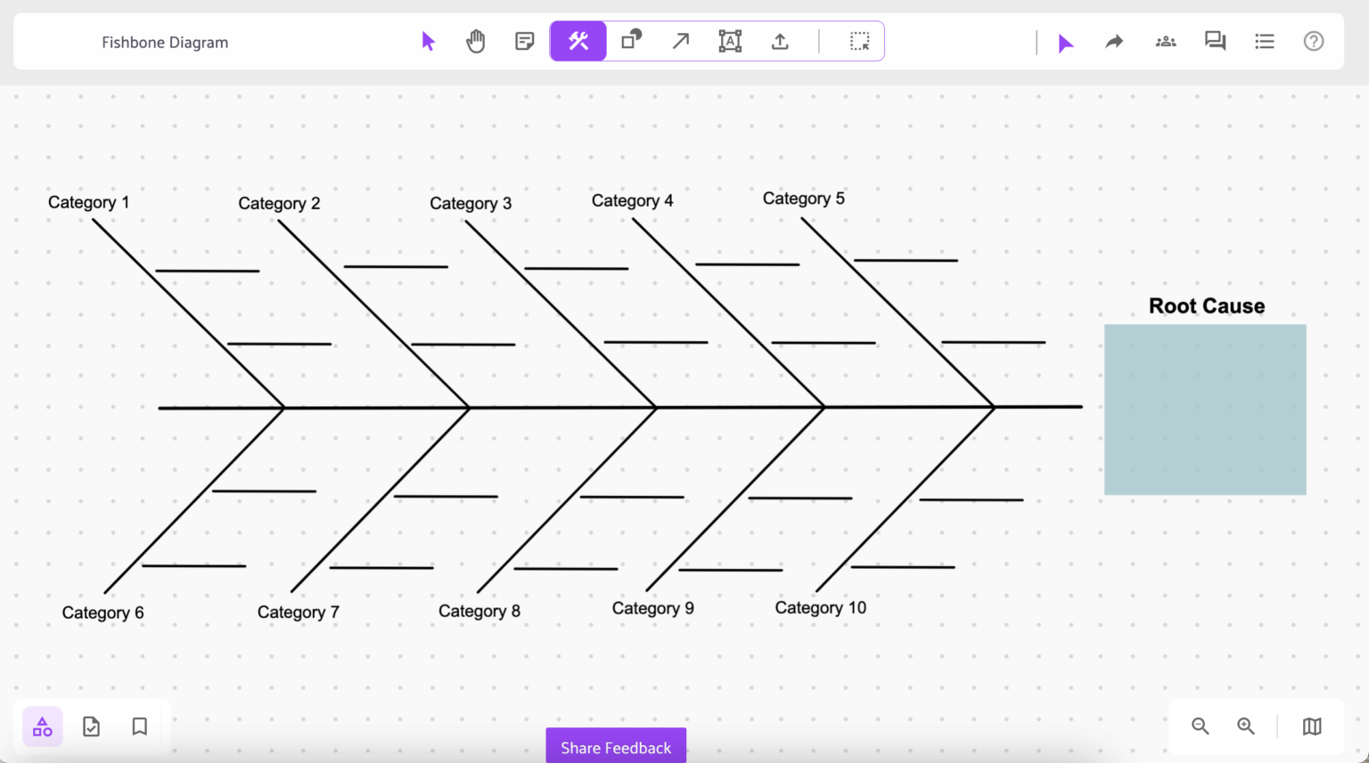Invite collaborators to the board
The width and height of the screenshot is (1369, 763).
pyautogui.click(x=1166, y=41)
